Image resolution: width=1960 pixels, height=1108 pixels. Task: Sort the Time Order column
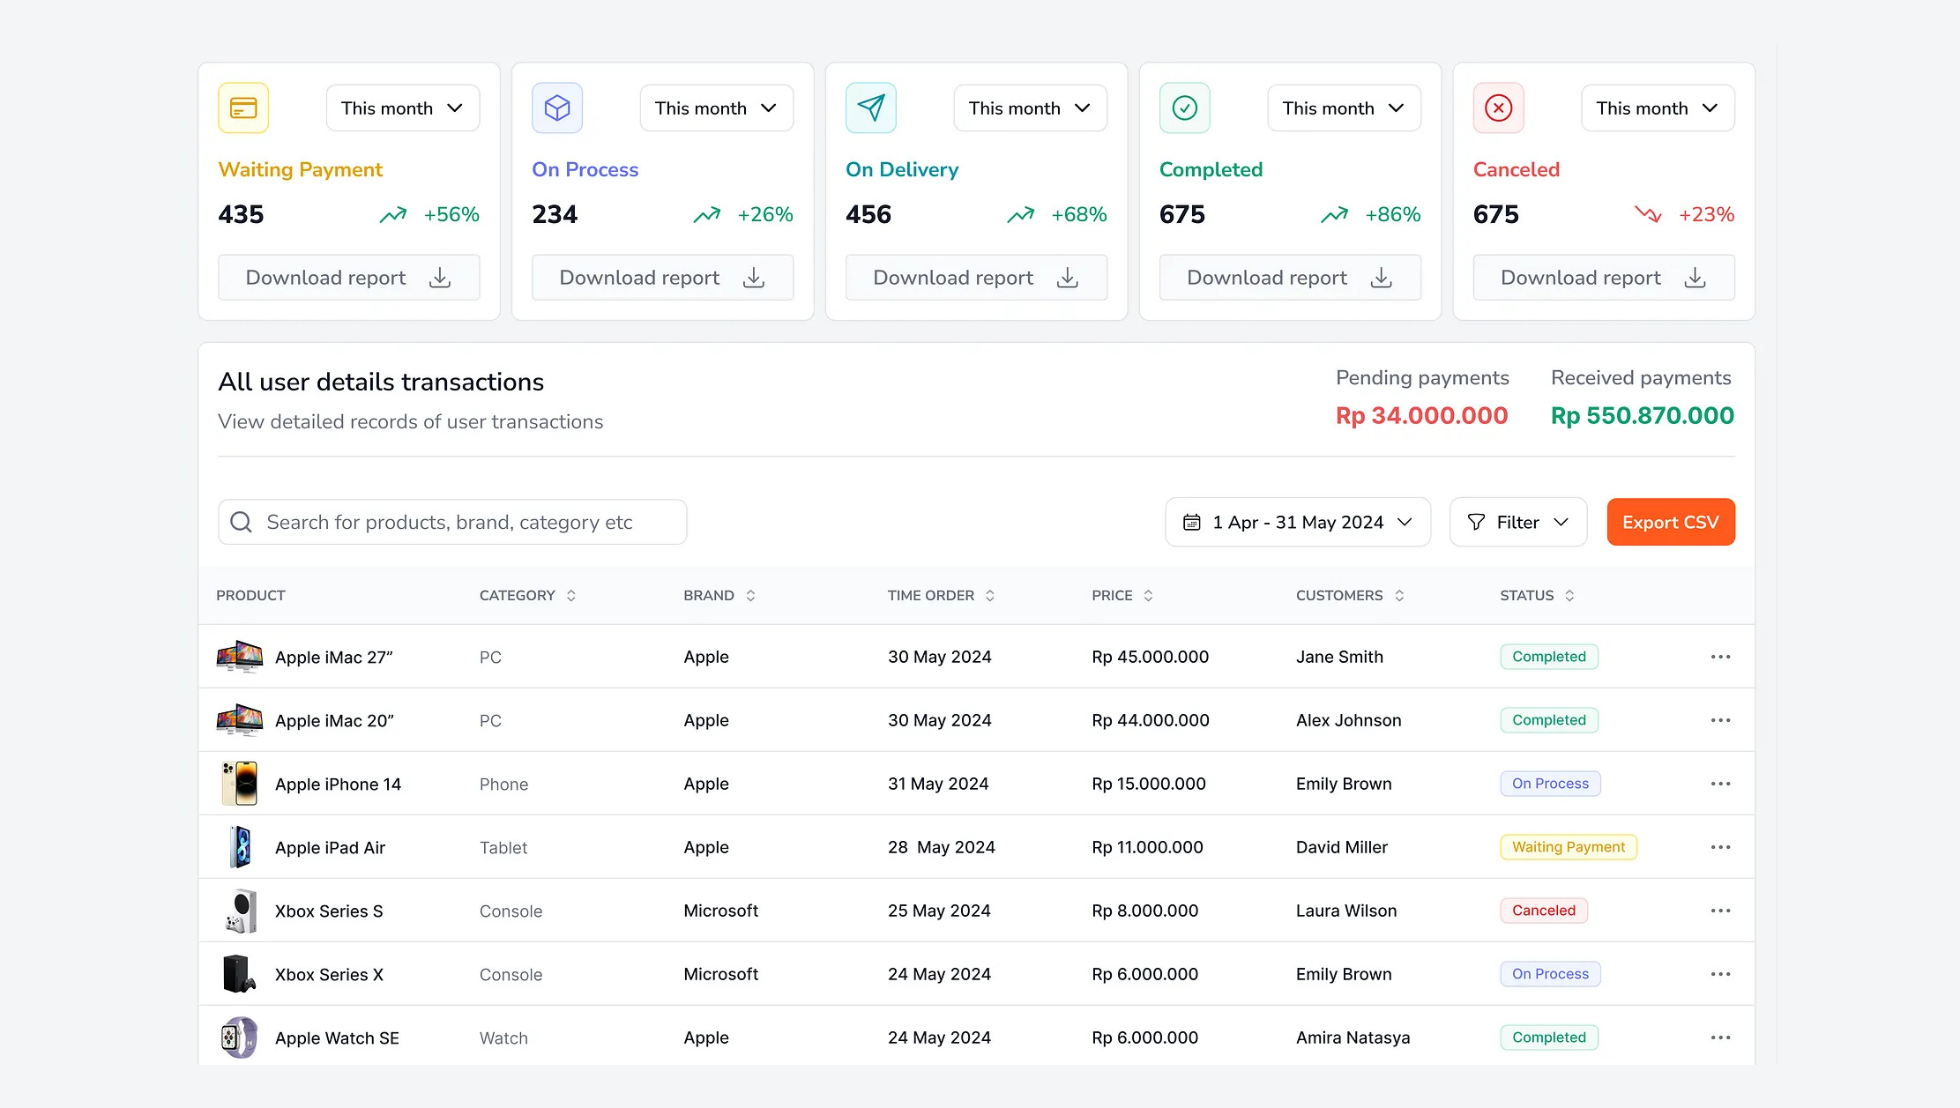989,595
